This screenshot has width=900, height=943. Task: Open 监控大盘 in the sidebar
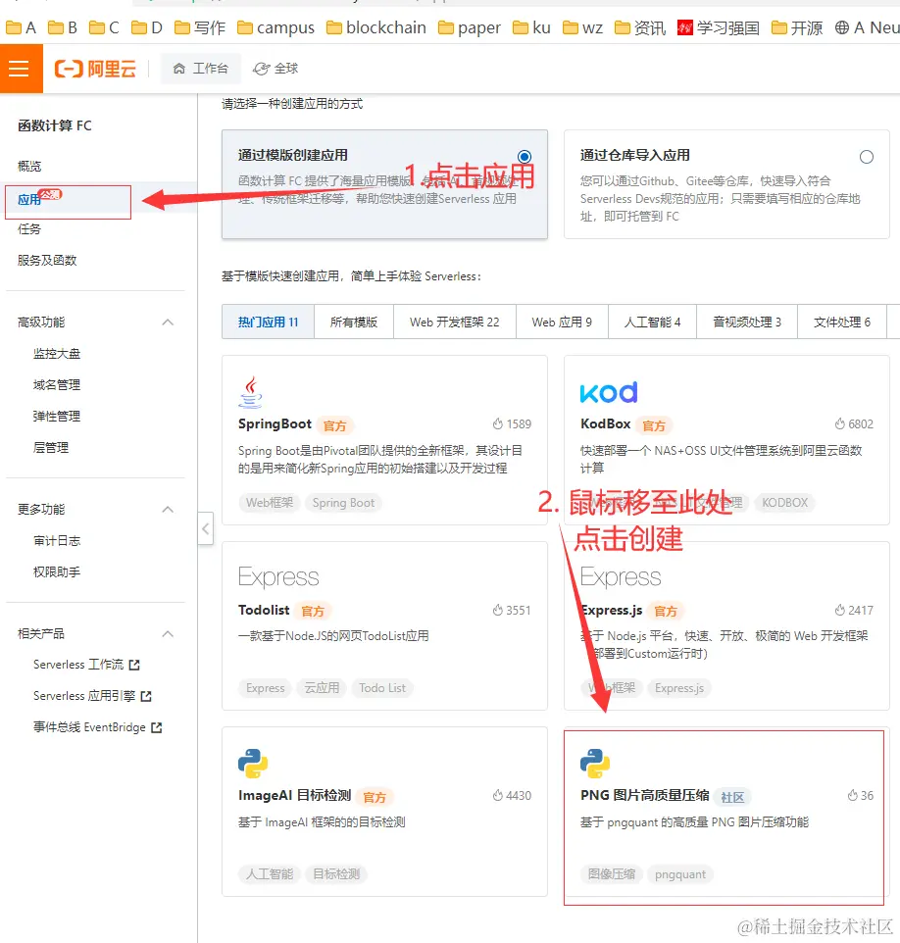tap(57, 354)
